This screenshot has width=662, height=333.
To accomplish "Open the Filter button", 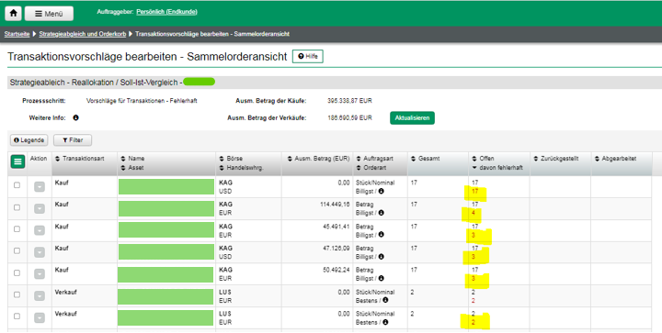I will (x=73, y=140).
